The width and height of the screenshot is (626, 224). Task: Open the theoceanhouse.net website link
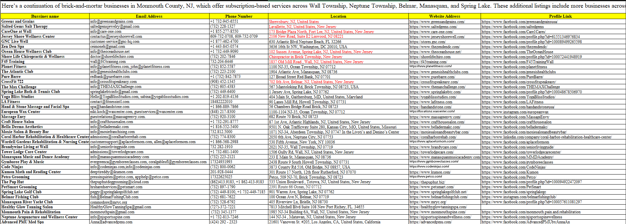point(435,52)
